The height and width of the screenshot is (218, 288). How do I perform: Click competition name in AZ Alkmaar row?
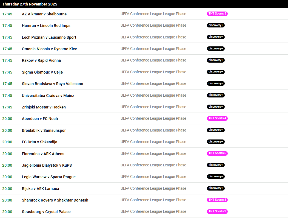[153, 14]
